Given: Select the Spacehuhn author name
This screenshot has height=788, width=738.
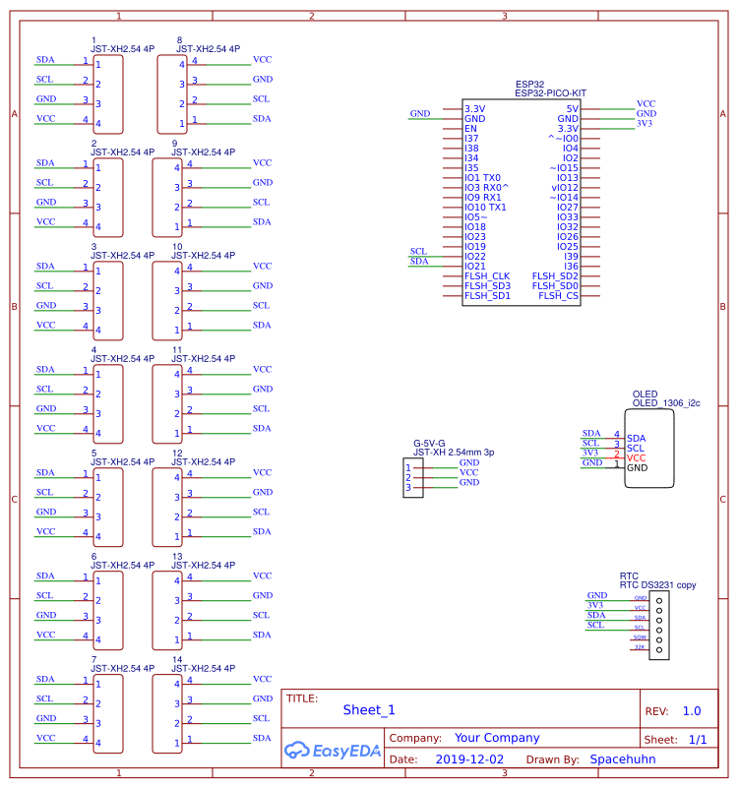Looking at the screenshot, I should click(x=623, y=758).
